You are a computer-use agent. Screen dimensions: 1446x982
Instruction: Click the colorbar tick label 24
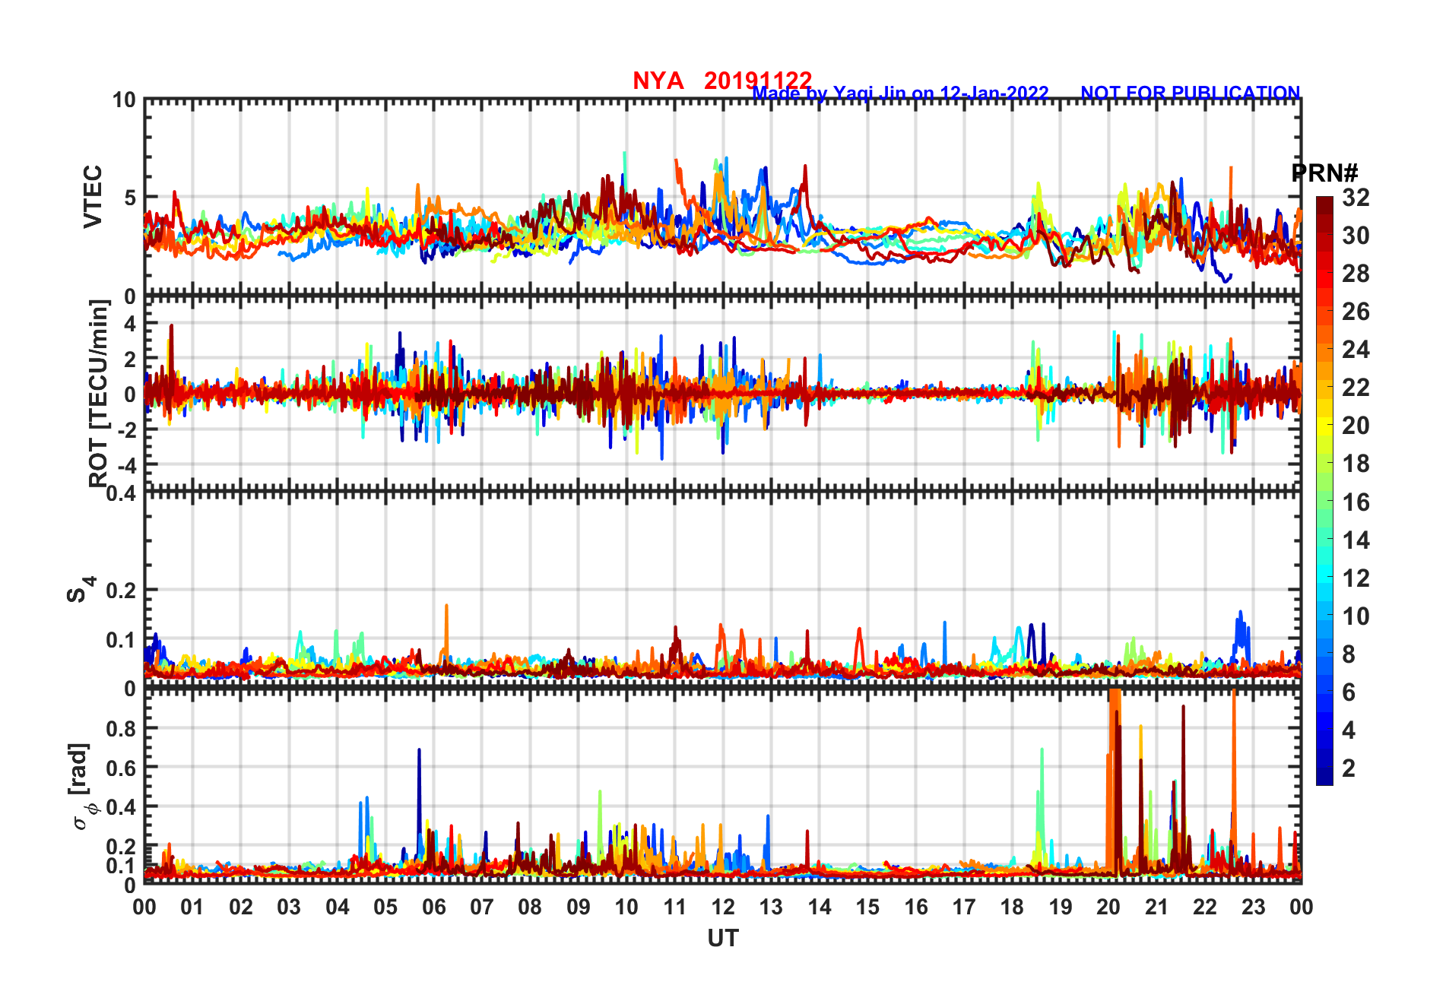click(x=1356, y=350)
